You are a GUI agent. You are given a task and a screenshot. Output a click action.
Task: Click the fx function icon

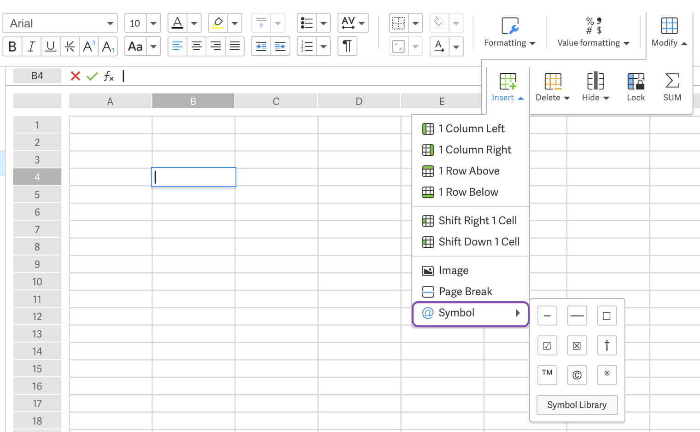pos(109,76)
